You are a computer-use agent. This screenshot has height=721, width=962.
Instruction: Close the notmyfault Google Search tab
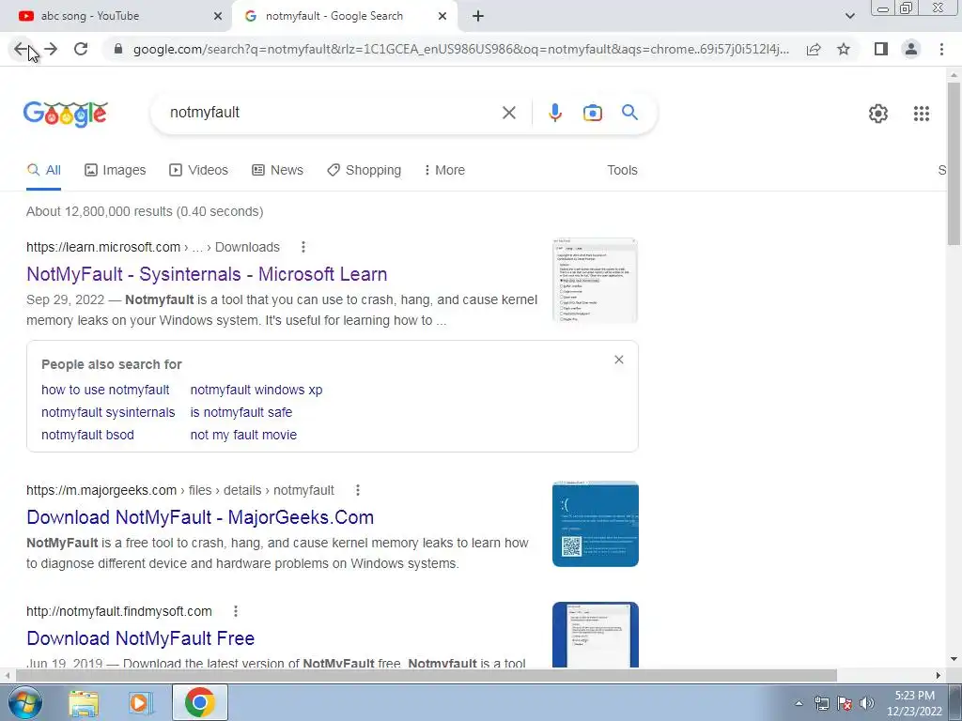442,17
